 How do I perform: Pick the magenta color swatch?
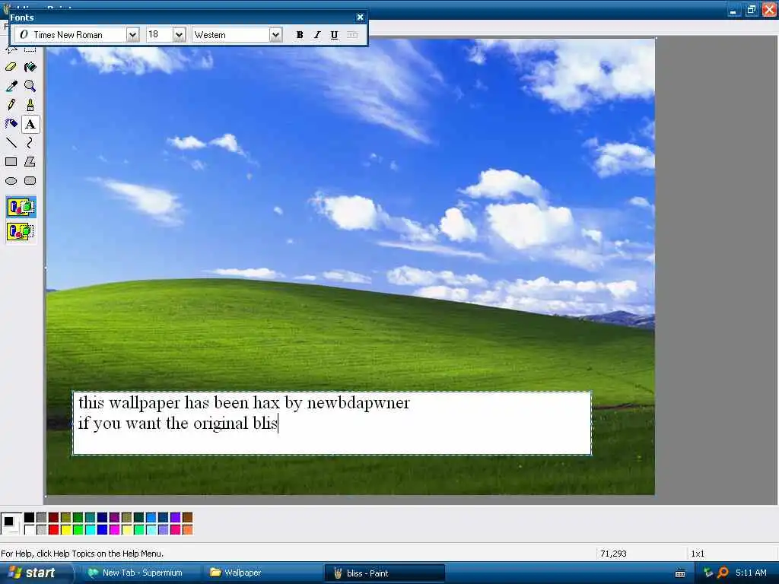pos(114,530)
